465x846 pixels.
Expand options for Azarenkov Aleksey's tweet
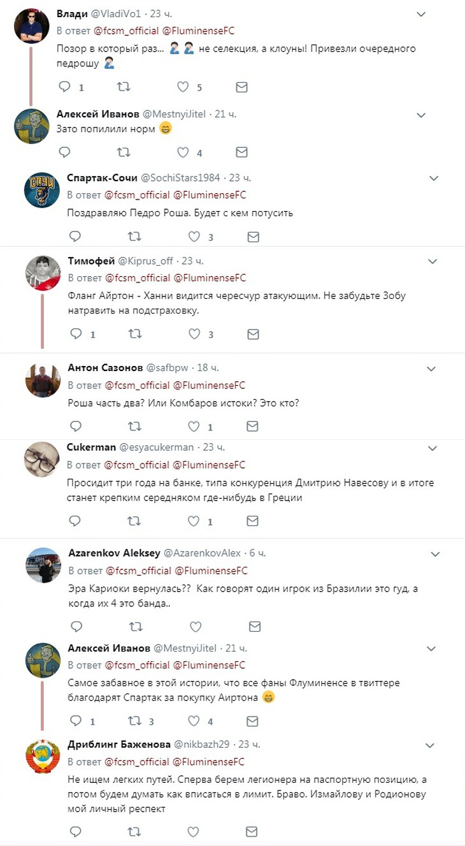point(436,553)
